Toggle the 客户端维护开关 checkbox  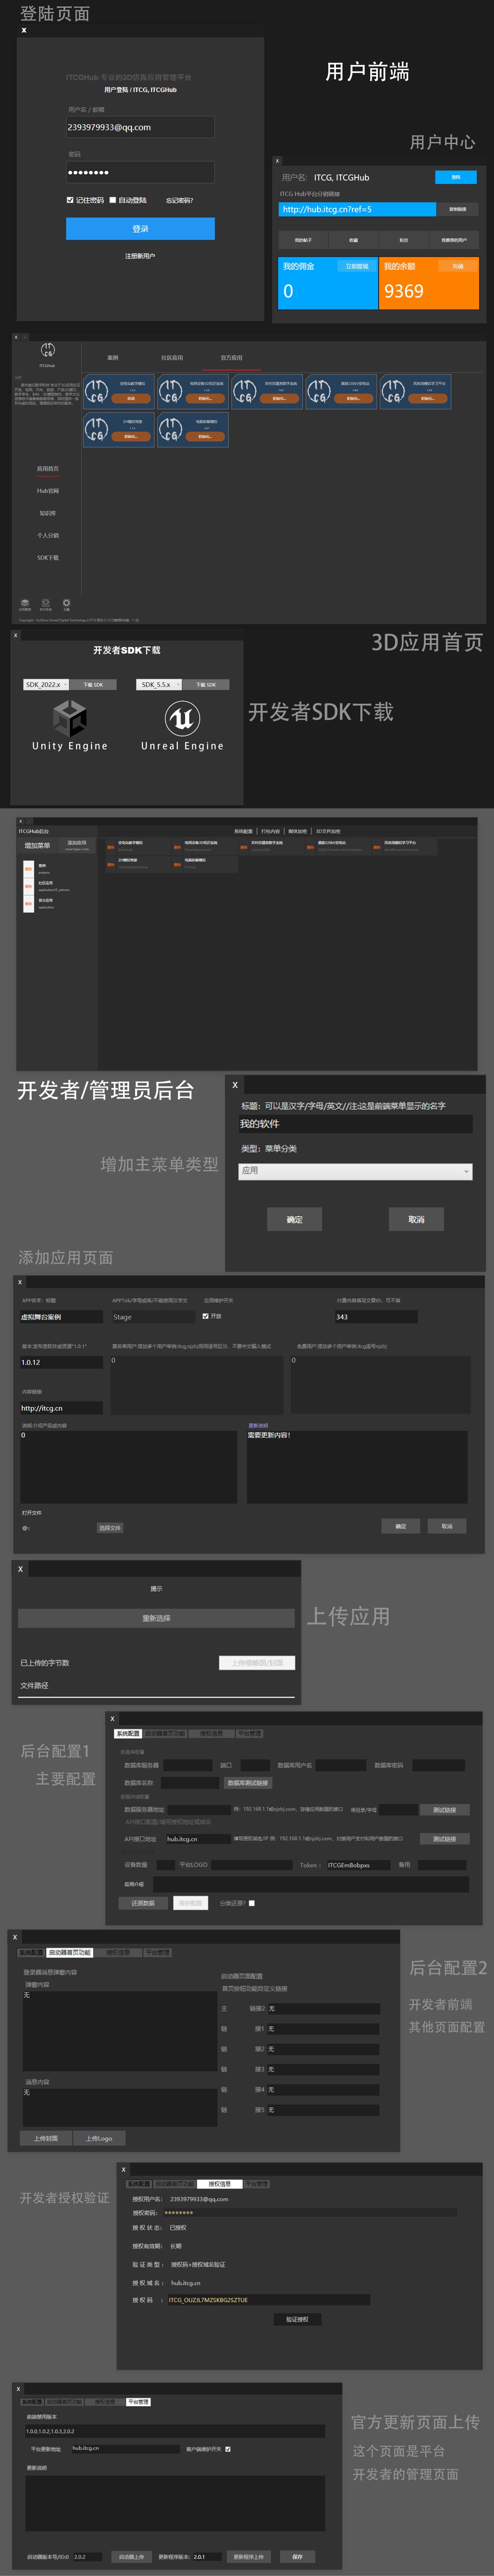click(x=228, y=2449)
